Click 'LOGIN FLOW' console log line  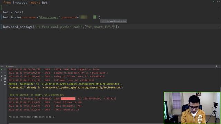[x=54, y=69]
